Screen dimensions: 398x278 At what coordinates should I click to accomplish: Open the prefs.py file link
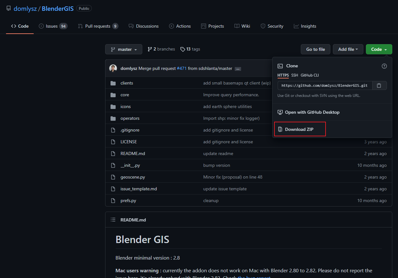(x=128, y=201)
